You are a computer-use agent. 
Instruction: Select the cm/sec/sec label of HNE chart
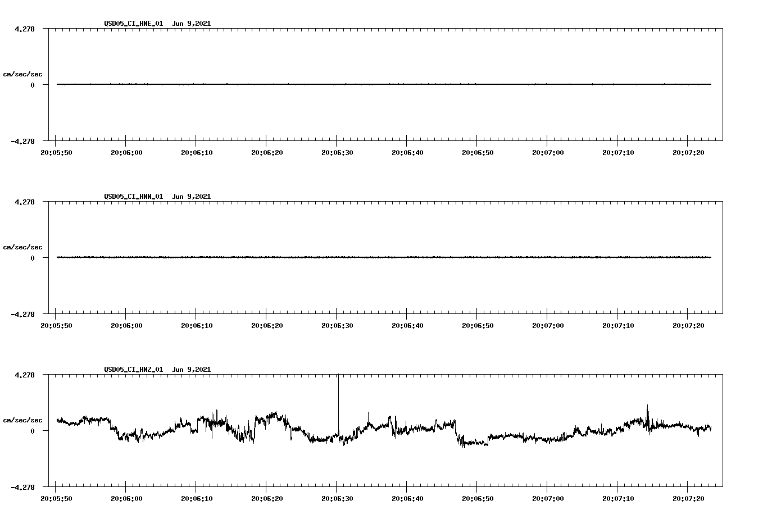(22, 74)
